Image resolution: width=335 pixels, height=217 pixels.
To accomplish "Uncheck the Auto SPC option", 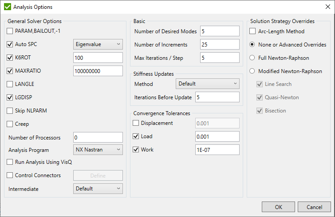I will coord(11,44).
